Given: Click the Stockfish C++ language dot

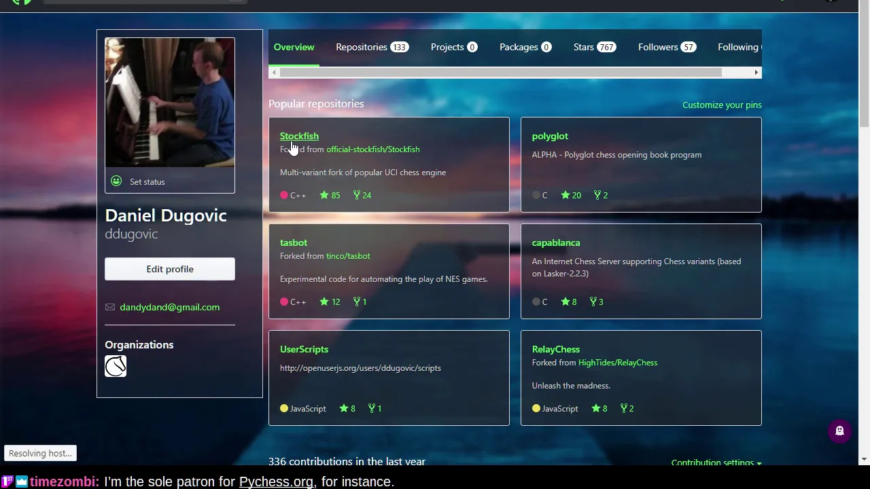Looking at the screenshot, I should pyautogui.click(x=284, y=195).
